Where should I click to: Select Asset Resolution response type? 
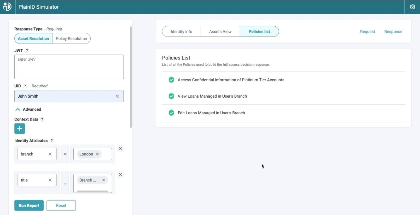pyautogui.click(x=33, y=39)
